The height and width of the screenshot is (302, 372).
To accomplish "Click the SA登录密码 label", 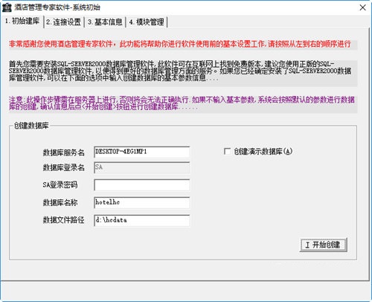I will coord(60,184).
